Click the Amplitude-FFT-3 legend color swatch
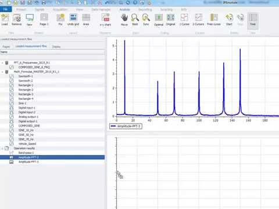 pyautogui.click(x=113, y=126)
